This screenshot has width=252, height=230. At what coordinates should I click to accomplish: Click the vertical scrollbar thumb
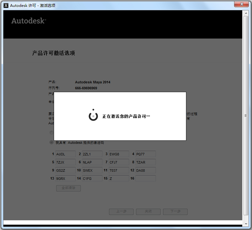point(246,115)
